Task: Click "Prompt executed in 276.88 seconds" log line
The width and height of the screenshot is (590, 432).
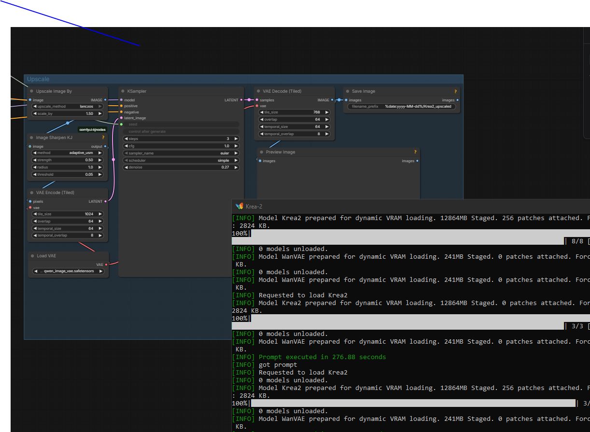Action: (x=323, y=357)
